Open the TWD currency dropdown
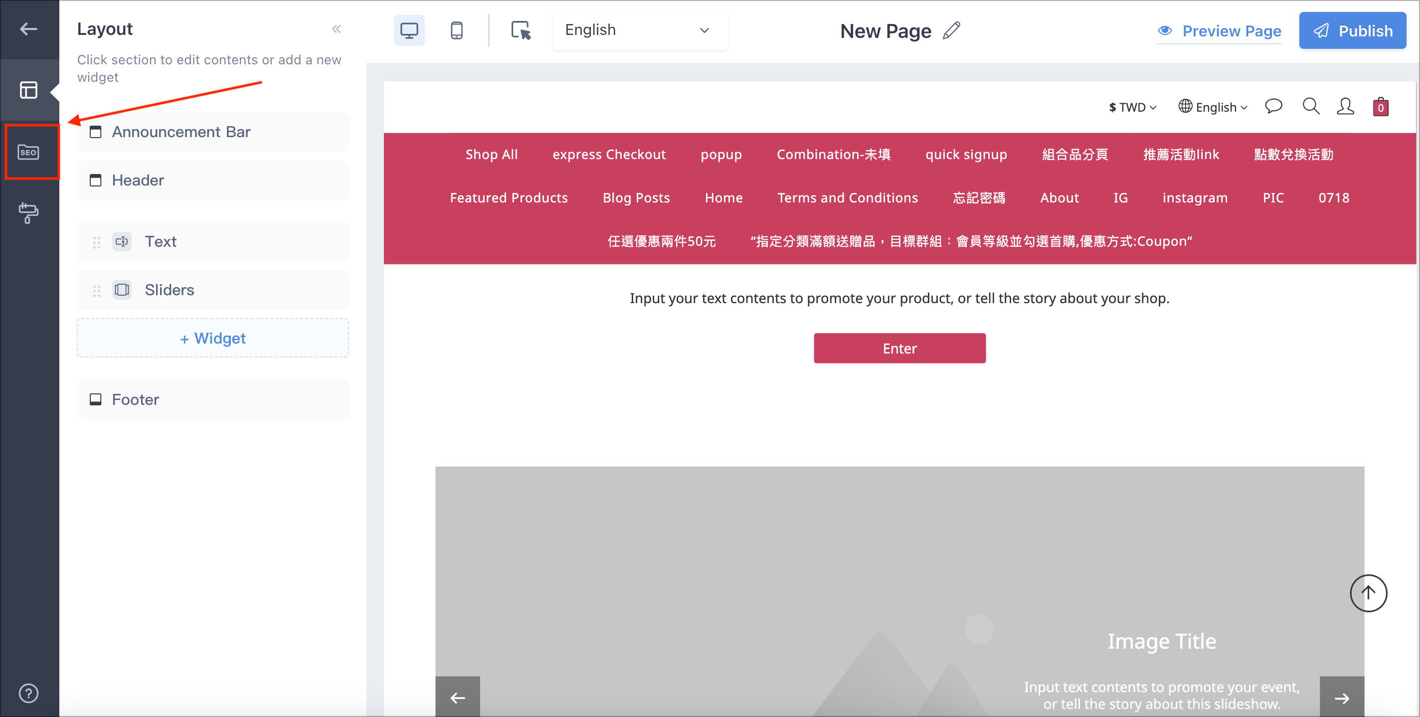Viewport: 1420px width, 717px height. pyautogui.click(x=1132, y=108)
